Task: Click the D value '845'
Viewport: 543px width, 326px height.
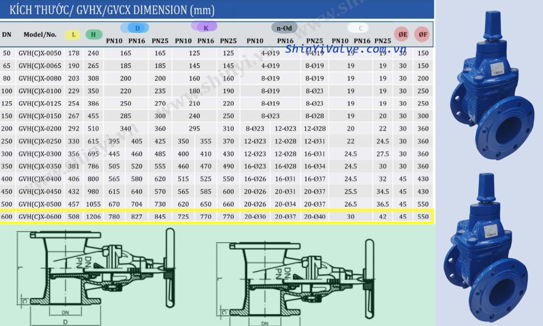Action: pos(160,217)
